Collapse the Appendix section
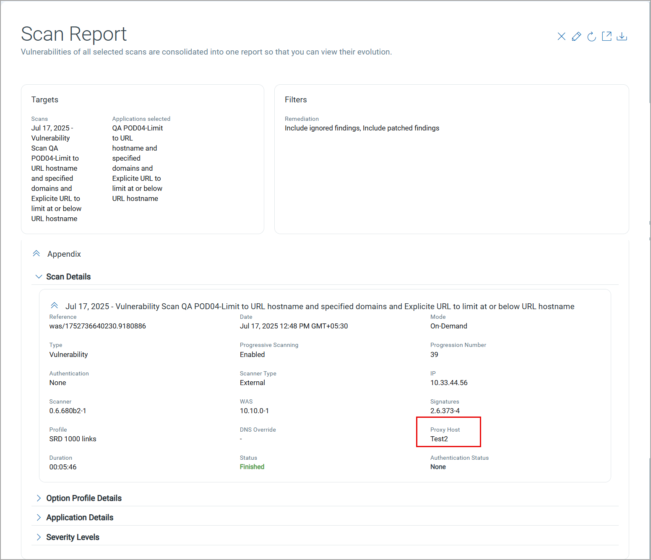This screenshot has height=560, width=651. click(x=36, y=253)
